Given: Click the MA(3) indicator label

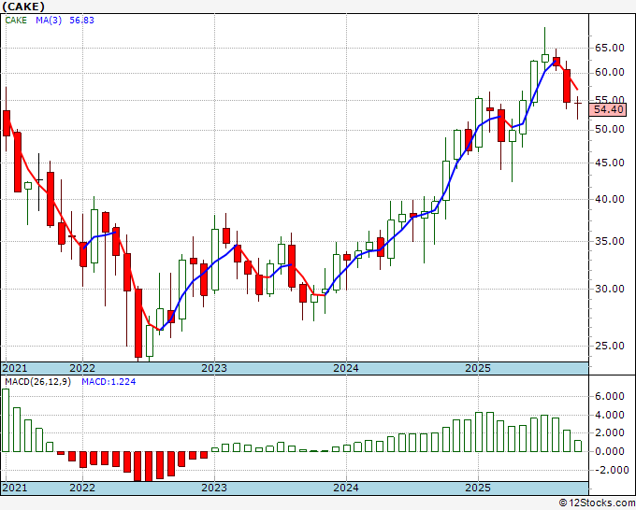Looking at the screenshot, I should pyautogui.click(x=49, y=21).
